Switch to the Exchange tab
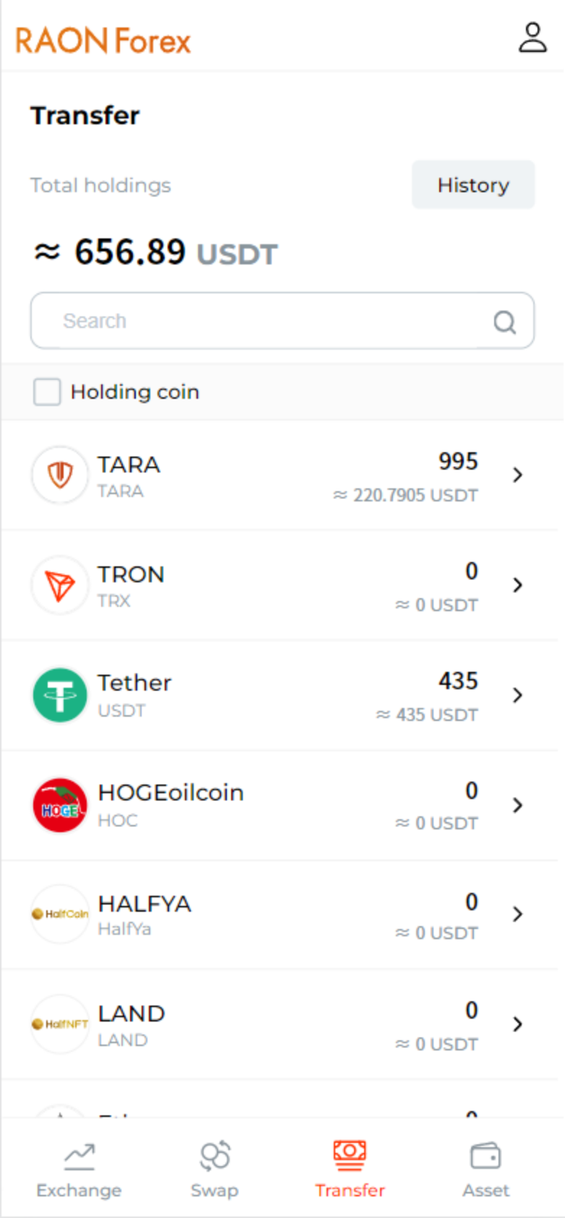 coord(79,1170)
